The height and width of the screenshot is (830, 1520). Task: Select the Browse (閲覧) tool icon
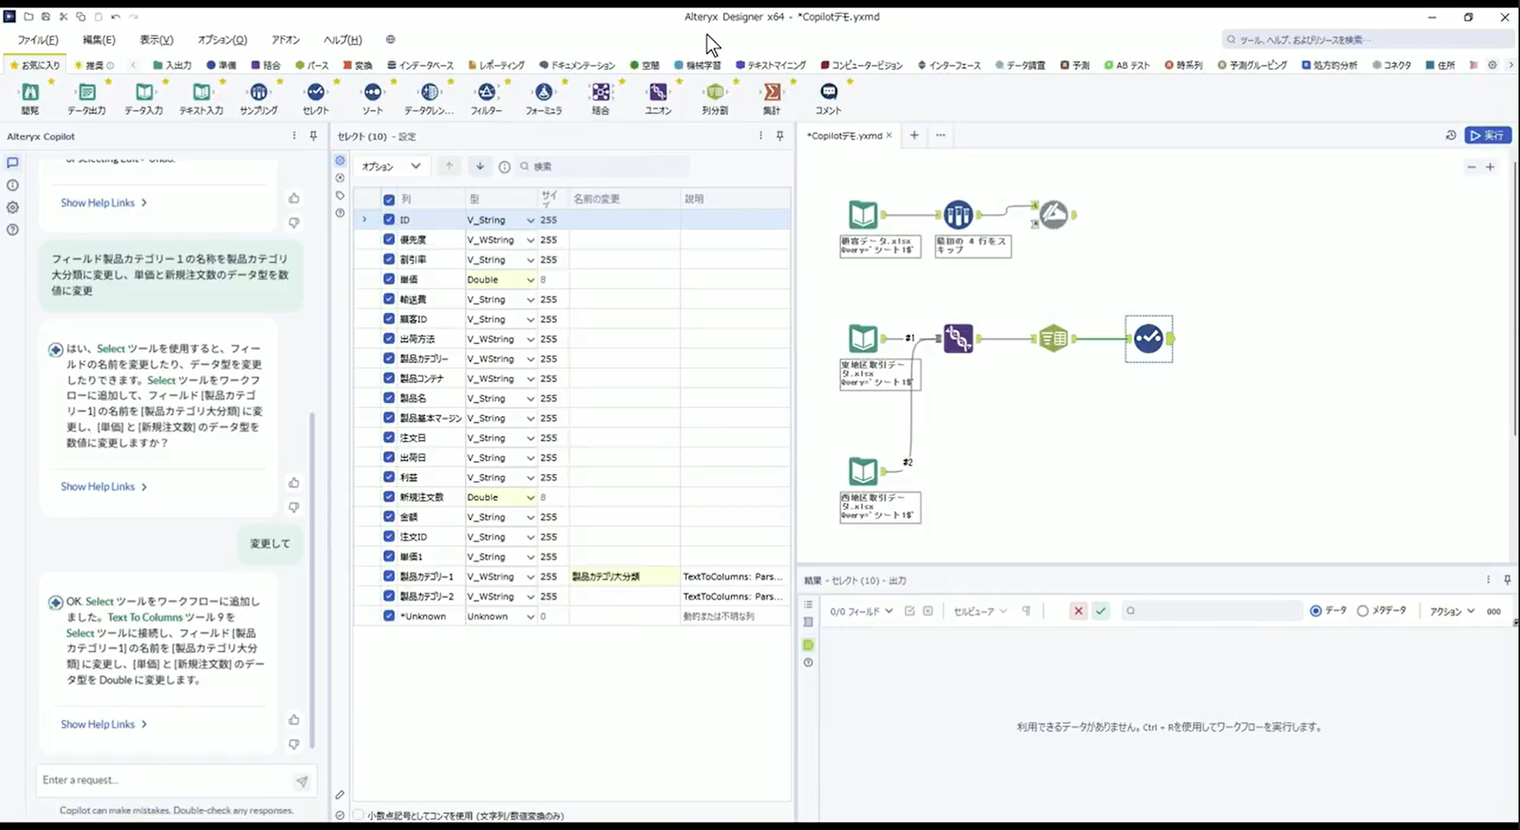tap(30, 93)
